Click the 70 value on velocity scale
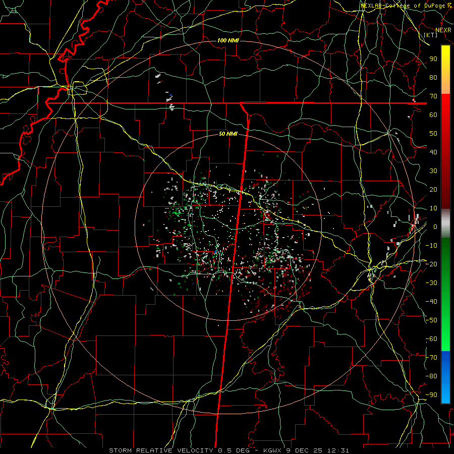The height and width of the screenshot is (454, 454). tap(433, 96)
